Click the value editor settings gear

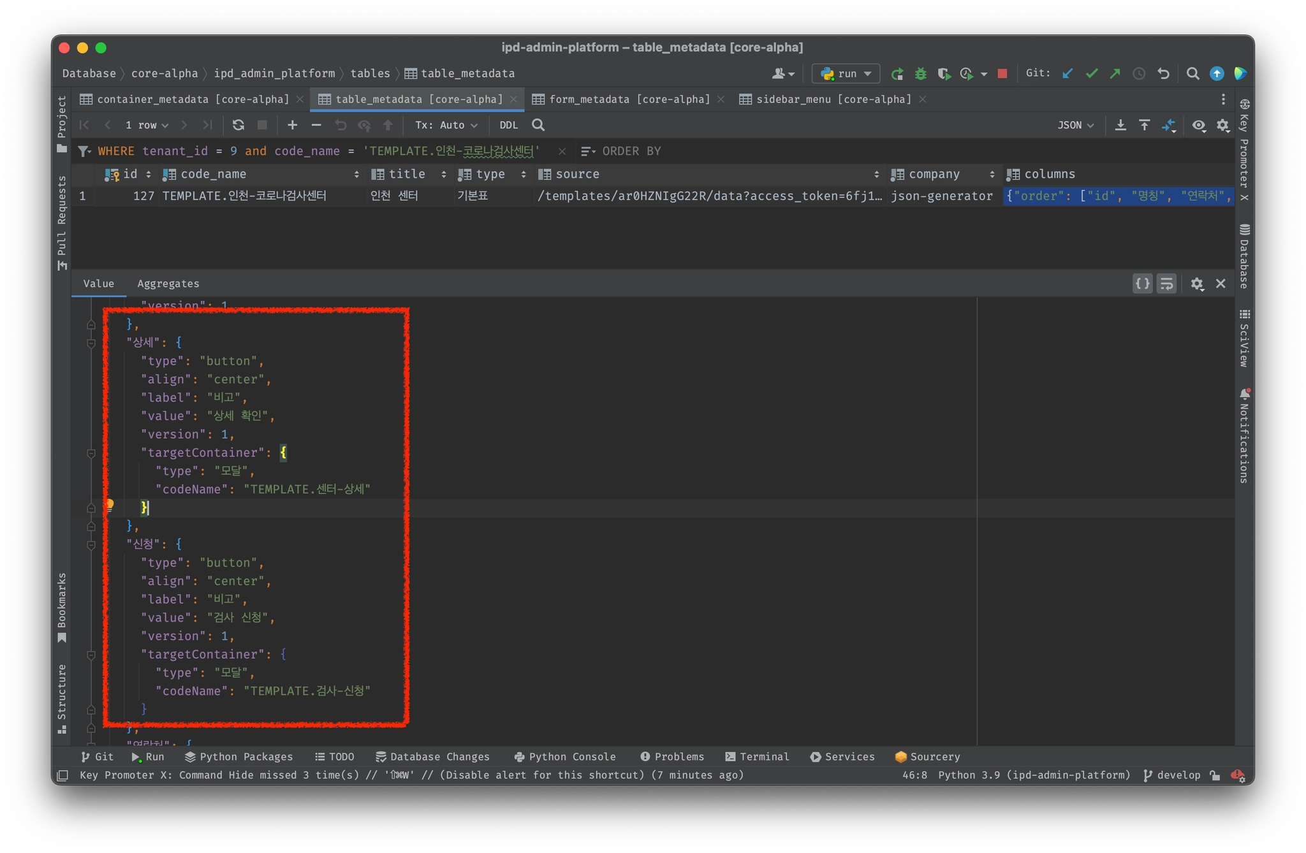tap(1197, 284)
